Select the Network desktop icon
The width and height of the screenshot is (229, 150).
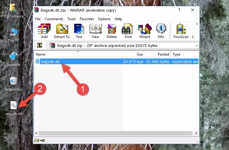click(13, 59)
